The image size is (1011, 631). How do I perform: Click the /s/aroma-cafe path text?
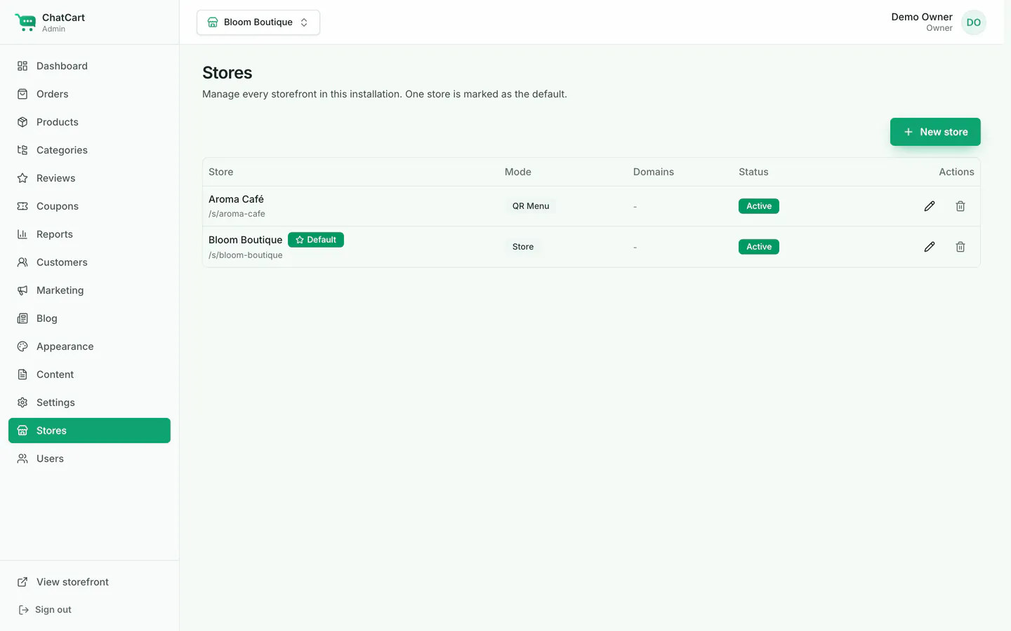(x=237, y=214)
